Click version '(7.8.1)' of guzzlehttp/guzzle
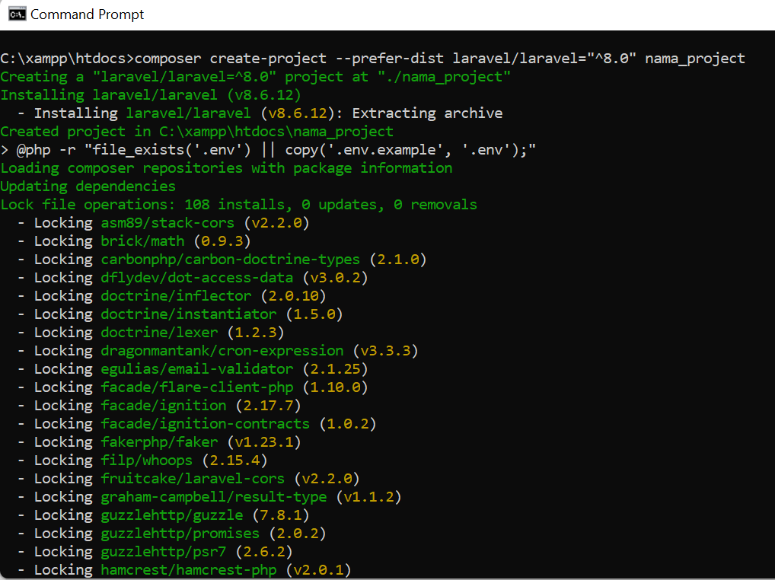This screenshot has width=775, height=580. [281, 516]
